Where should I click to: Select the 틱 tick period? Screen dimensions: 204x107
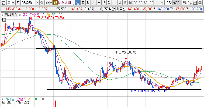coord(109,3)
